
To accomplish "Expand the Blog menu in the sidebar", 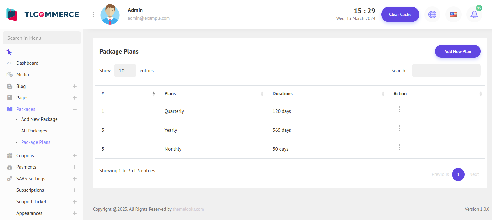I will 74,86.
